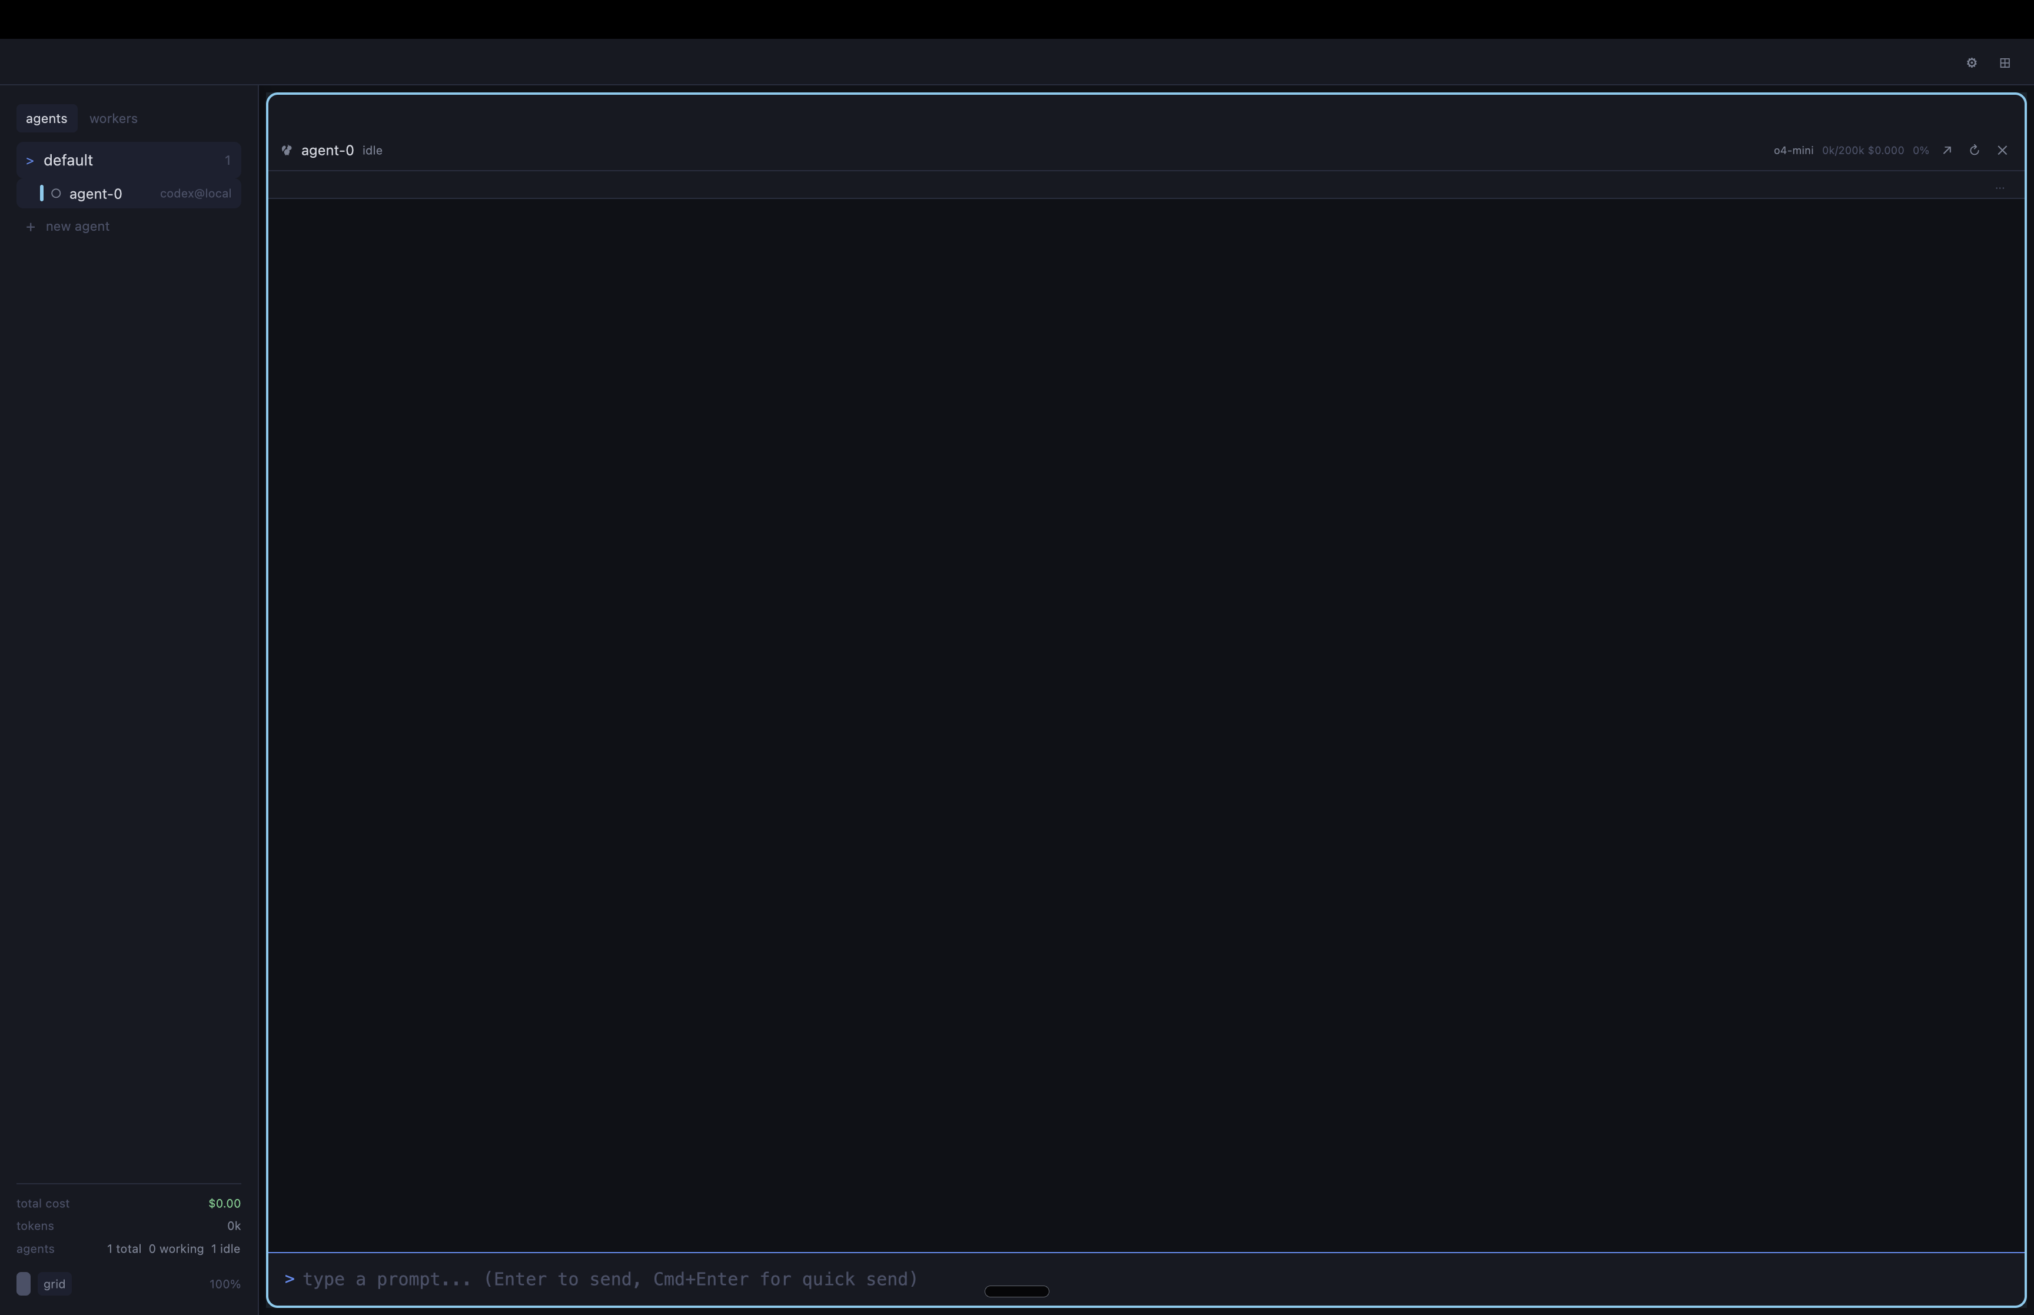Screen dimensions: 2034x1315
Task: Click the plus icon beside new agent
Action: tap(31, 226)
